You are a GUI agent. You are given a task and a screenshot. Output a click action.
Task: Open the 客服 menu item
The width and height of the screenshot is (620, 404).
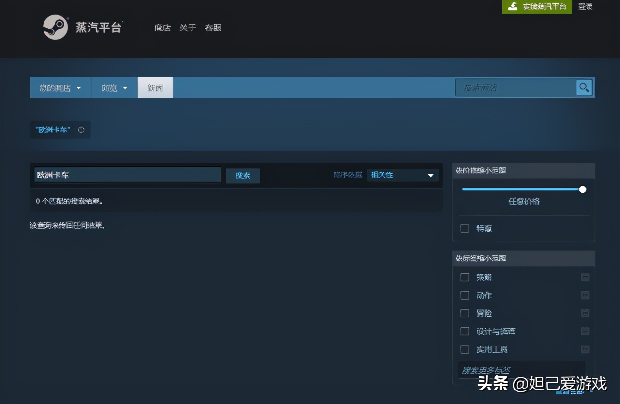click(213, 28)
